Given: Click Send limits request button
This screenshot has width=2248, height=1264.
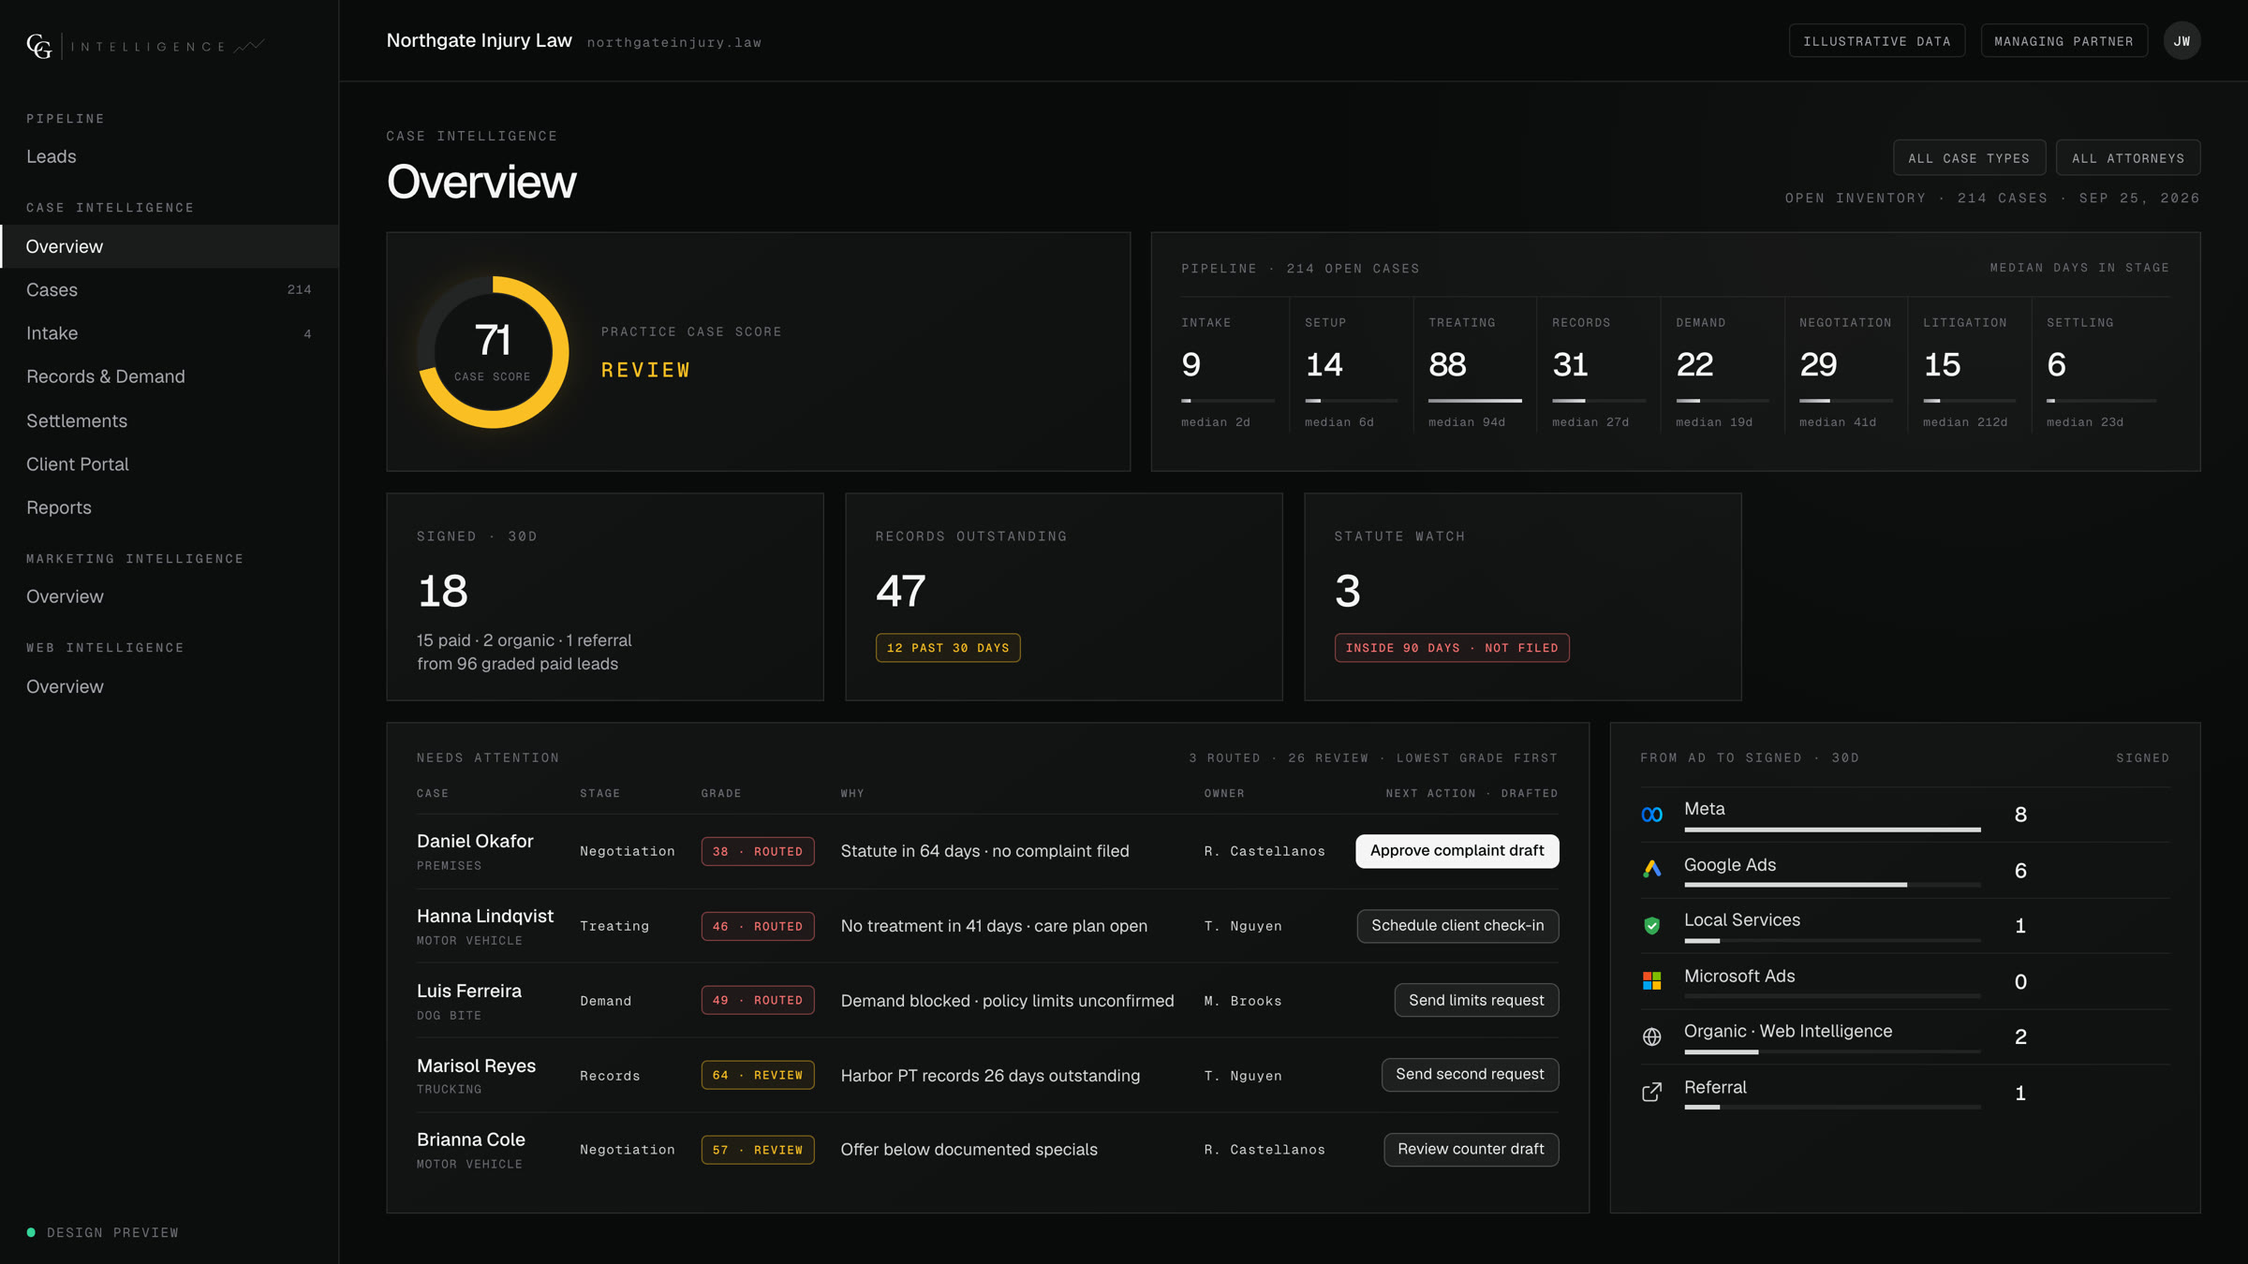Looking at the screenshot, I should [x=1476, y=1000].
